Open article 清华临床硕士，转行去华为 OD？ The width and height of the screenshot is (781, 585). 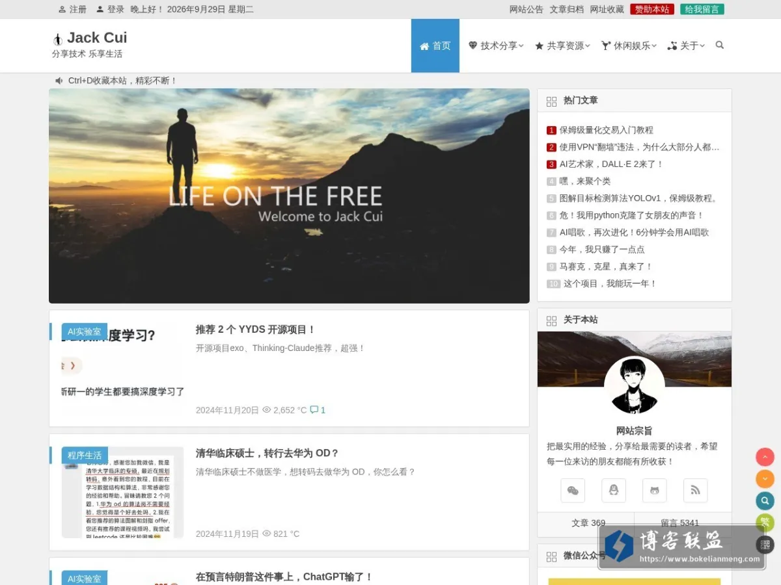coord(267,453)
